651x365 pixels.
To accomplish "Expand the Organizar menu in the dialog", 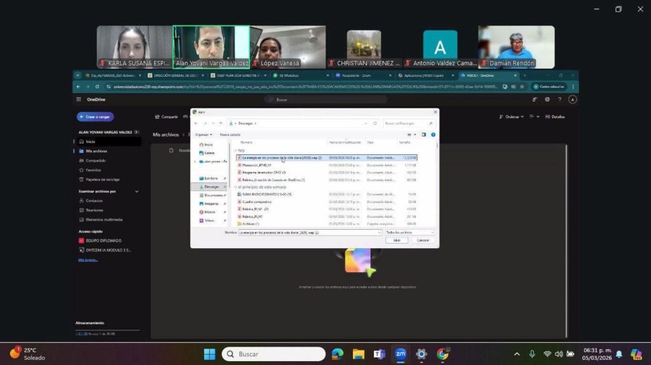I will 203,135.
